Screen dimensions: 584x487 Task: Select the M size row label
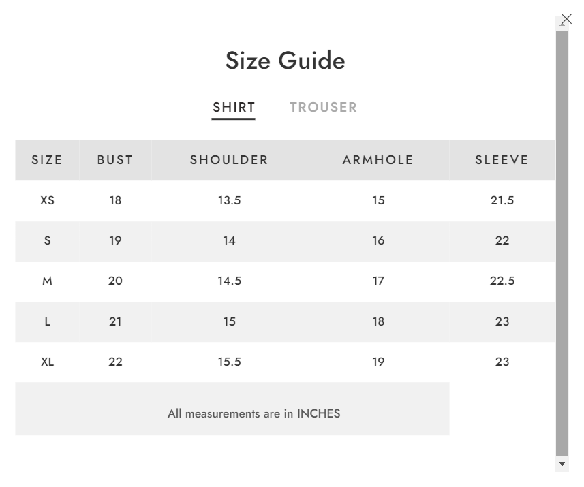pos(47,281)
